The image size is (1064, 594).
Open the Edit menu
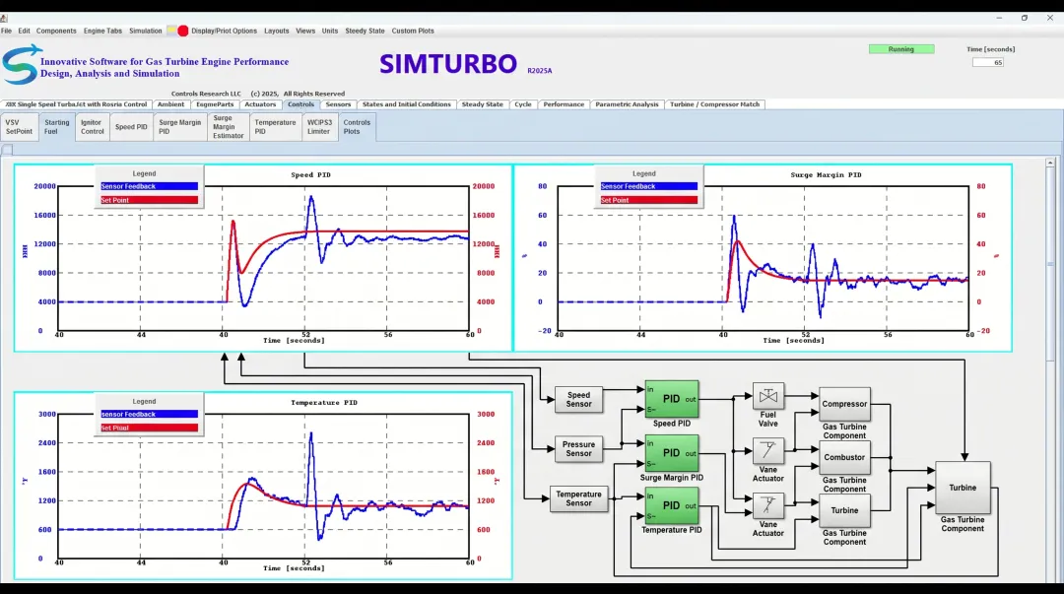[24, 31]
